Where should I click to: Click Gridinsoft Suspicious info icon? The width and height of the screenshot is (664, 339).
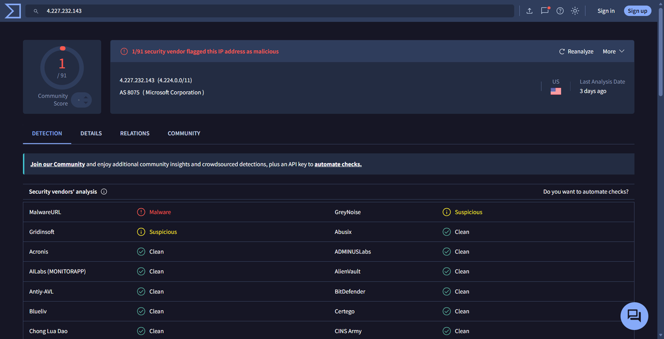click(141, 232)
